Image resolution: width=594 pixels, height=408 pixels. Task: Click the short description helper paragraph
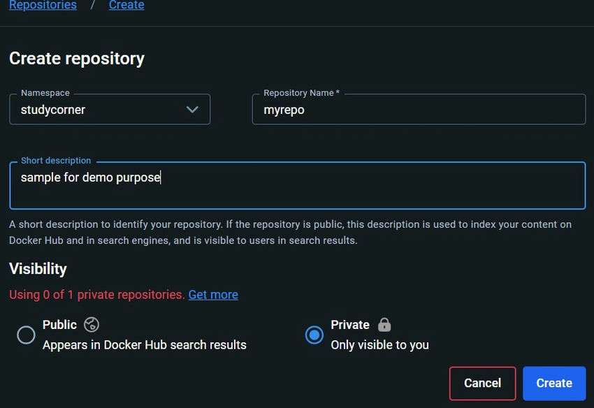point(290,232)
